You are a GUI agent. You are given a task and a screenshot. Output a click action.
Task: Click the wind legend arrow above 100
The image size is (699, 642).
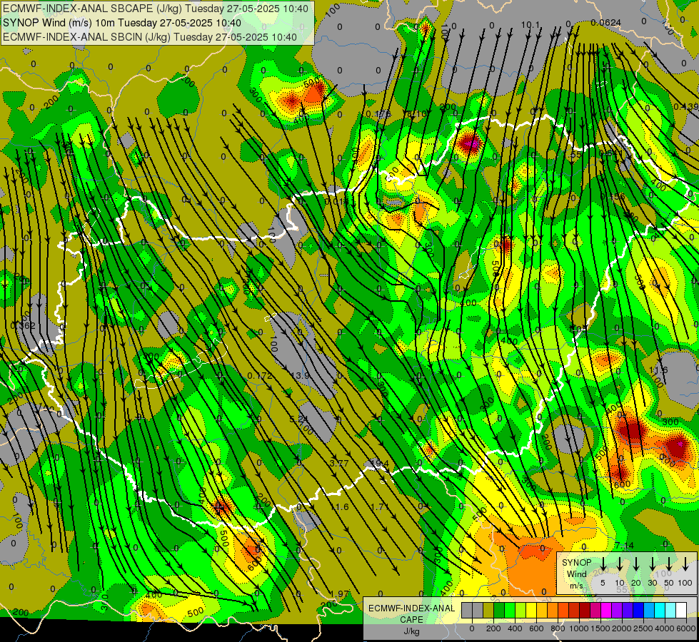(685, 564)
